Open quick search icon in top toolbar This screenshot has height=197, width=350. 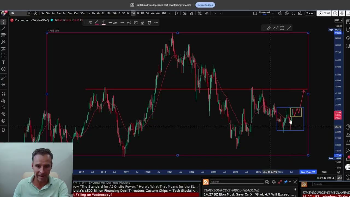280,13
